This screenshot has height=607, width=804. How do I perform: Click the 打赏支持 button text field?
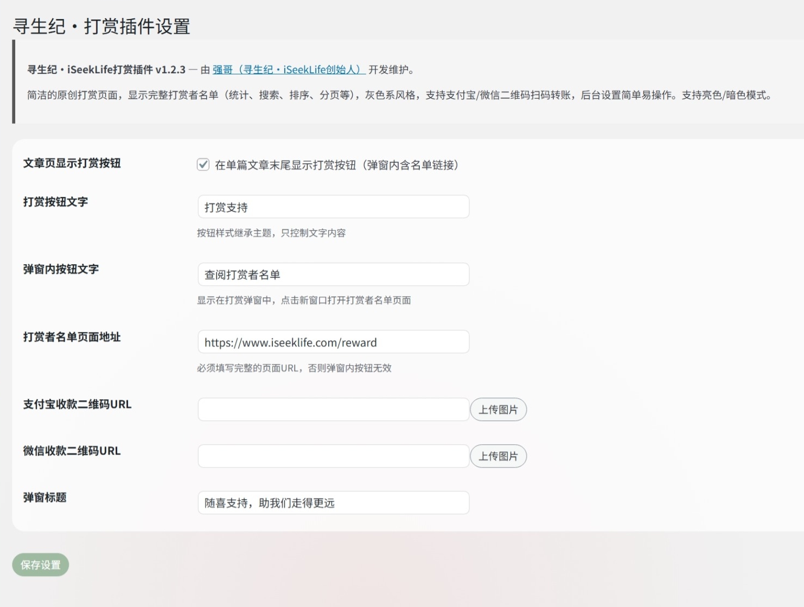(333, 207)
